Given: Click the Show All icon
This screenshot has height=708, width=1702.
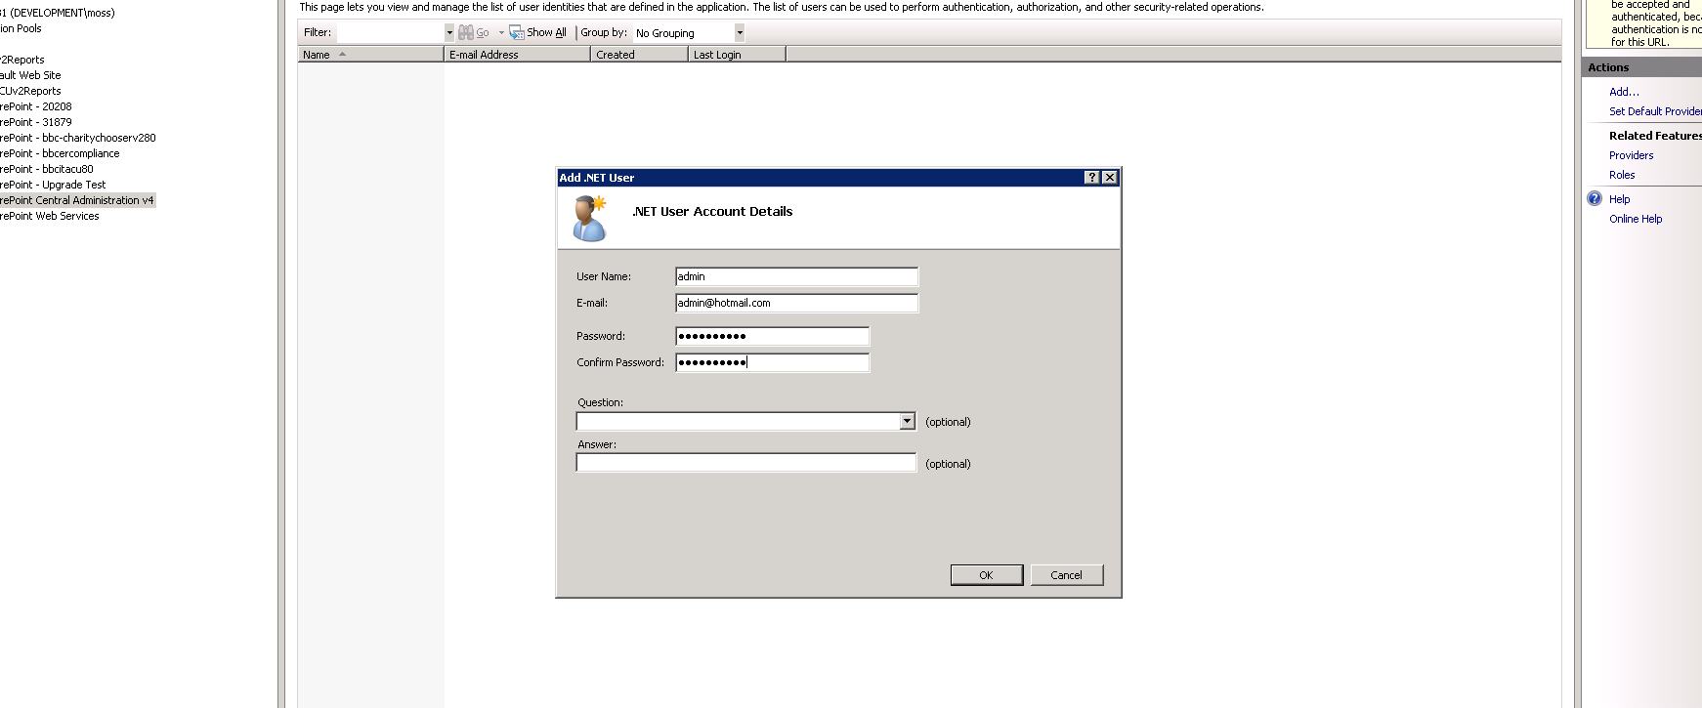Looking at the screenshot, I should point(517,33).
